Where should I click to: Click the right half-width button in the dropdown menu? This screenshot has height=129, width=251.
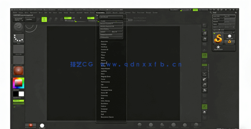pos(117,32)
